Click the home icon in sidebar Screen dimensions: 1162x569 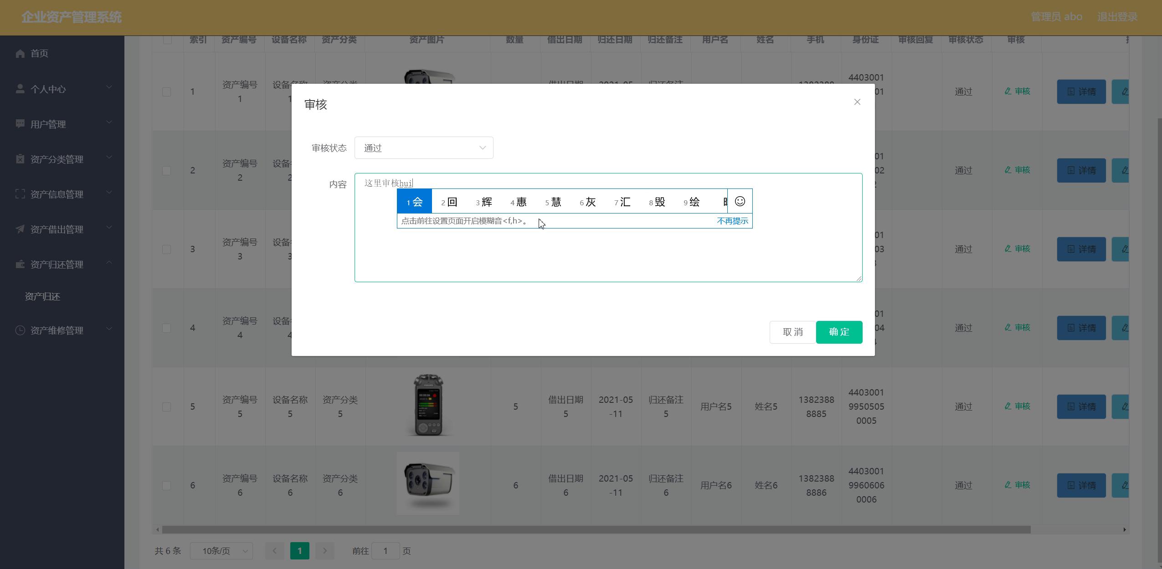[x=20, y=54]
